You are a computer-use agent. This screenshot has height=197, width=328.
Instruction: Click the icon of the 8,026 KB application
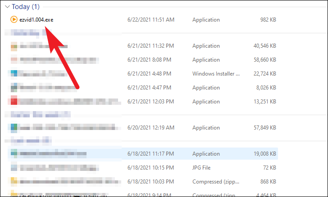click(14, 88)
